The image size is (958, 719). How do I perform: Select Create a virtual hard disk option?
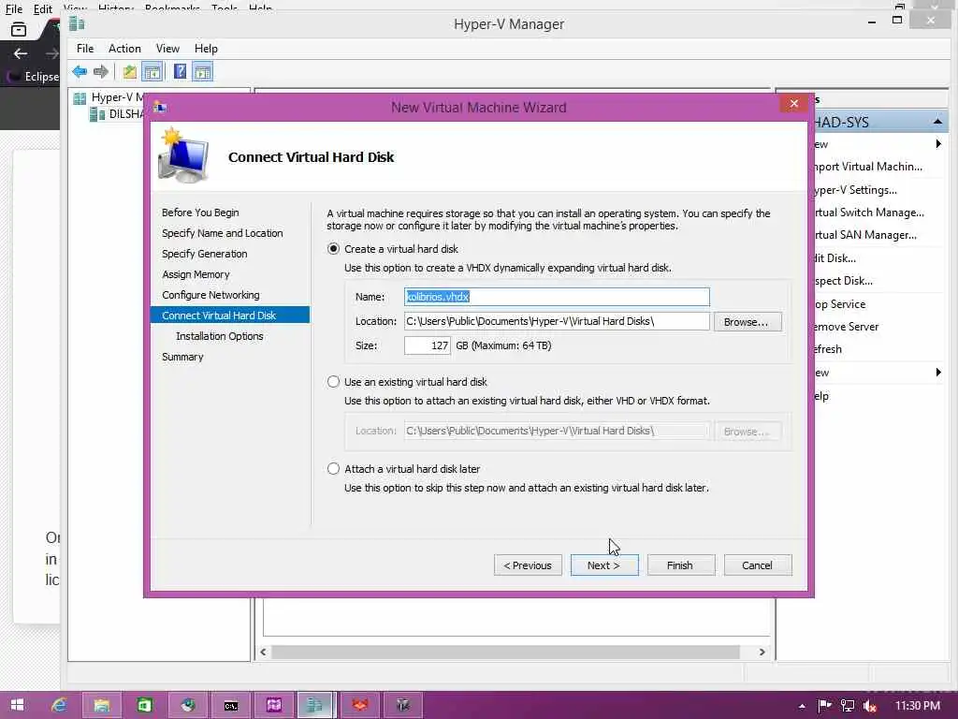click(333, 249)
